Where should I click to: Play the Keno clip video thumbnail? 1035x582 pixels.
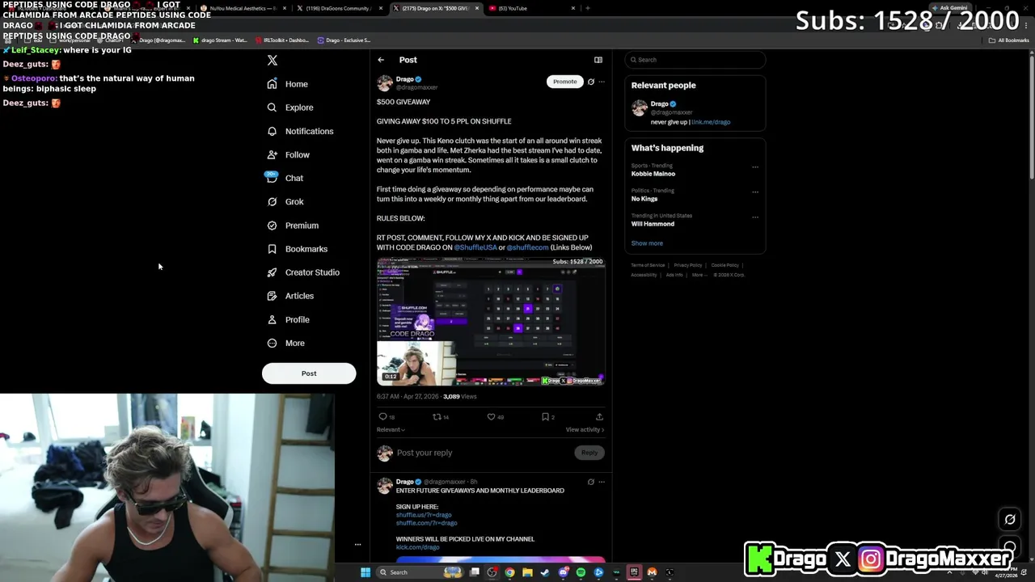click(x=491, y=321)
